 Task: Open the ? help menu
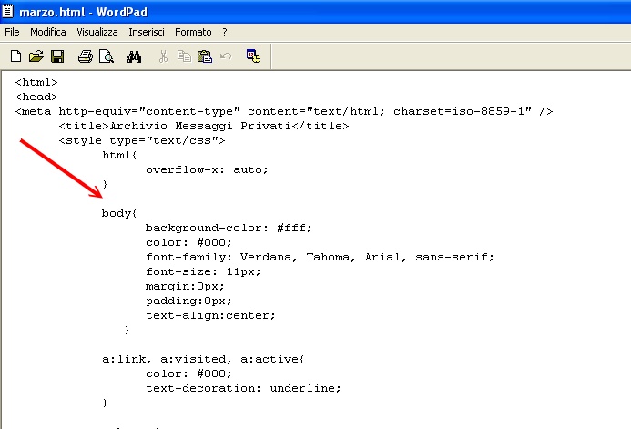click(225, 32)
